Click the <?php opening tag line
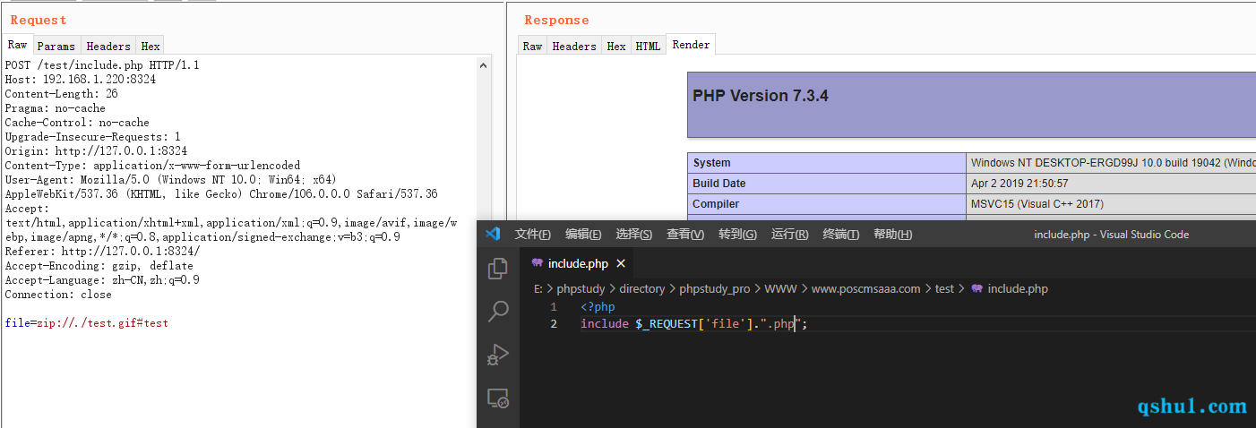The width and height of the screenshot is (1256, 428). 598,307
